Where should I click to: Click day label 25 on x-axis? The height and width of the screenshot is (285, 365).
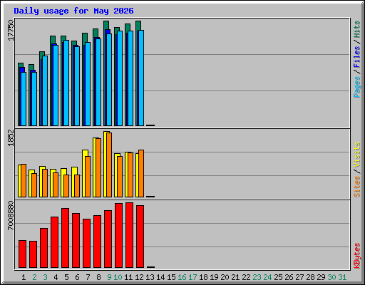pos(278,277)
